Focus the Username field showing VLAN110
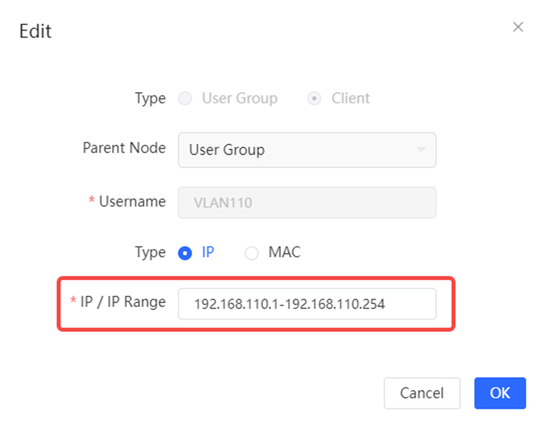545x428 pixels. coord(308,203)
